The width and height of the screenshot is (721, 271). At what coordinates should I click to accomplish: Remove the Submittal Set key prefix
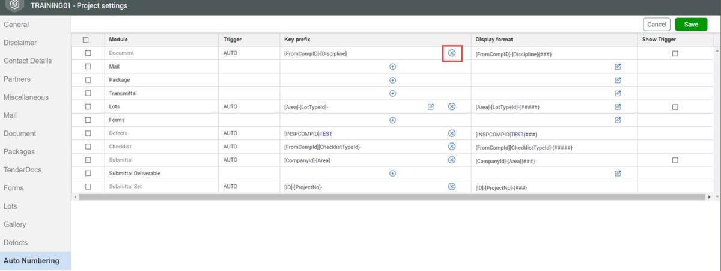[452, 187]
